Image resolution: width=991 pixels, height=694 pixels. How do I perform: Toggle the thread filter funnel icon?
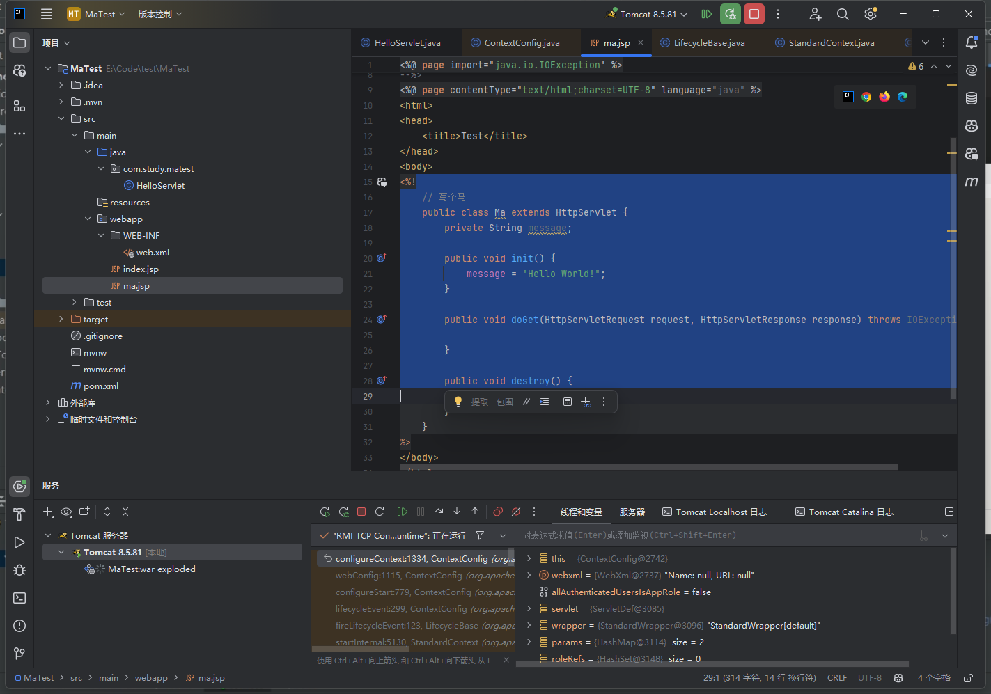pyautogui.click(x=480, y=535)
